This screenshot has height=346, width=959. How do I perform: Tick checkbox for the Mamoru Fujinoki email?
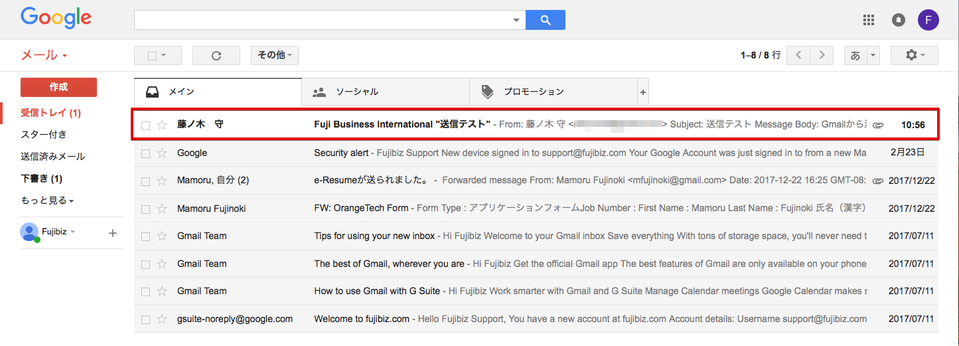146,209
